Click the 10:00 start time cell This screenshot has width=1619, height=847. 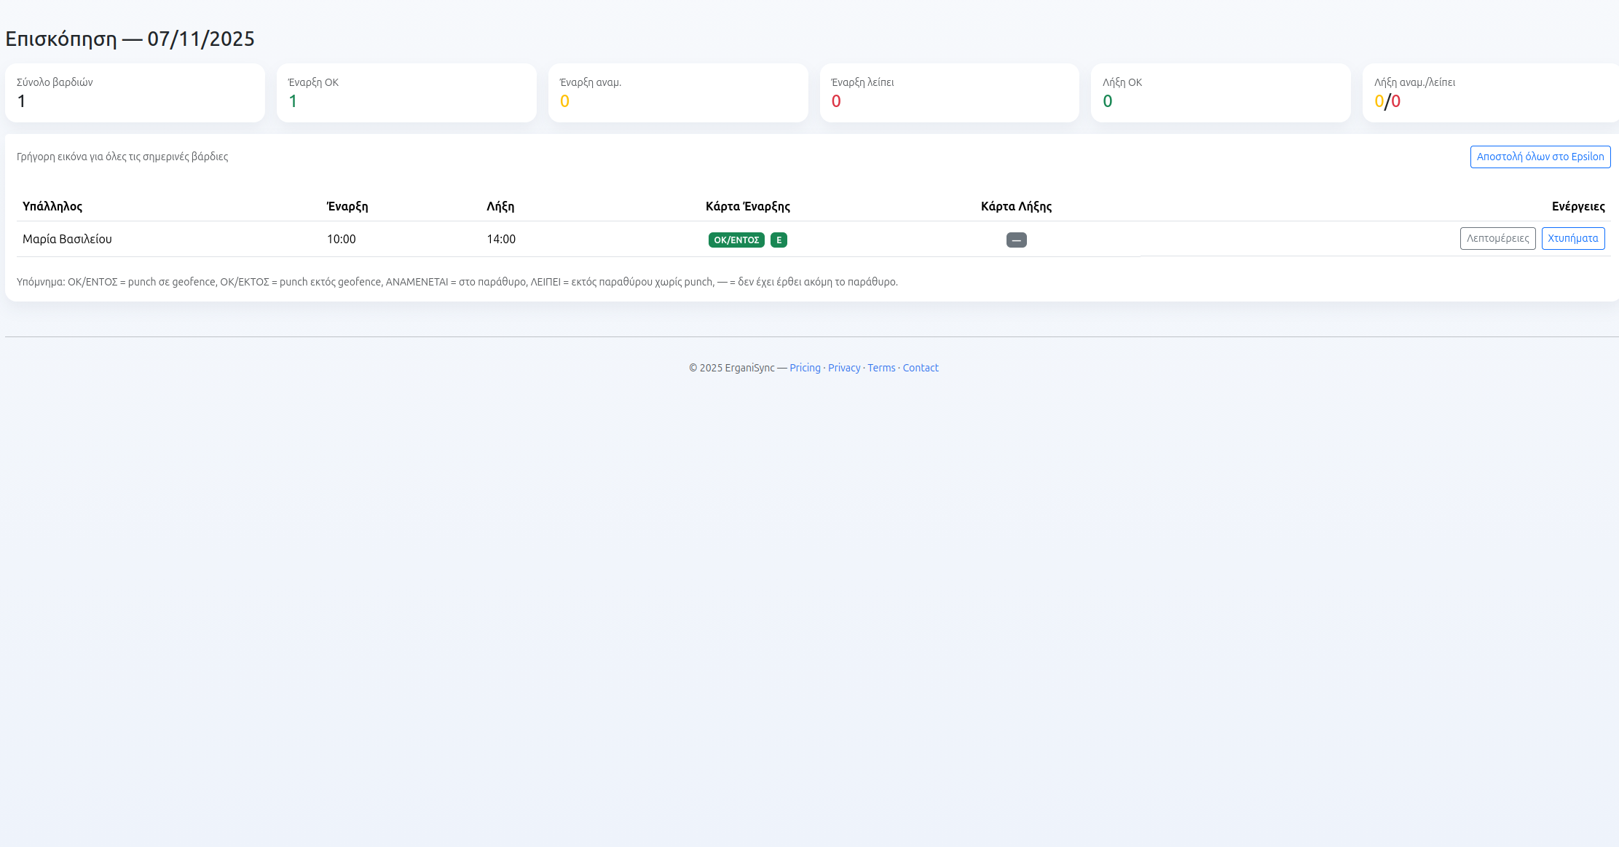tap(341, 239)
